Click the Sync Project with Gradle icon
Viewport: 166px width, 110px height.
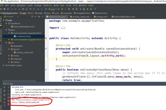pyautogui.click(x=81, y=9)
